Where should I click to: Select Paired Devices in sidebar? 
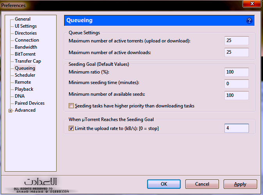pyautogui.click(x=30, y=103)
